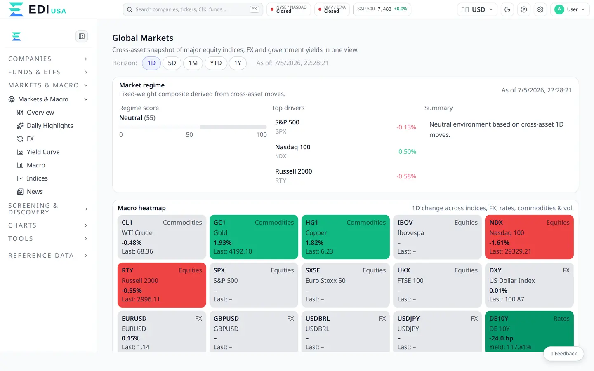This screenshot has width=594, height=371.
Task: Expand the COMPANIES section
Action: [48, 59]
